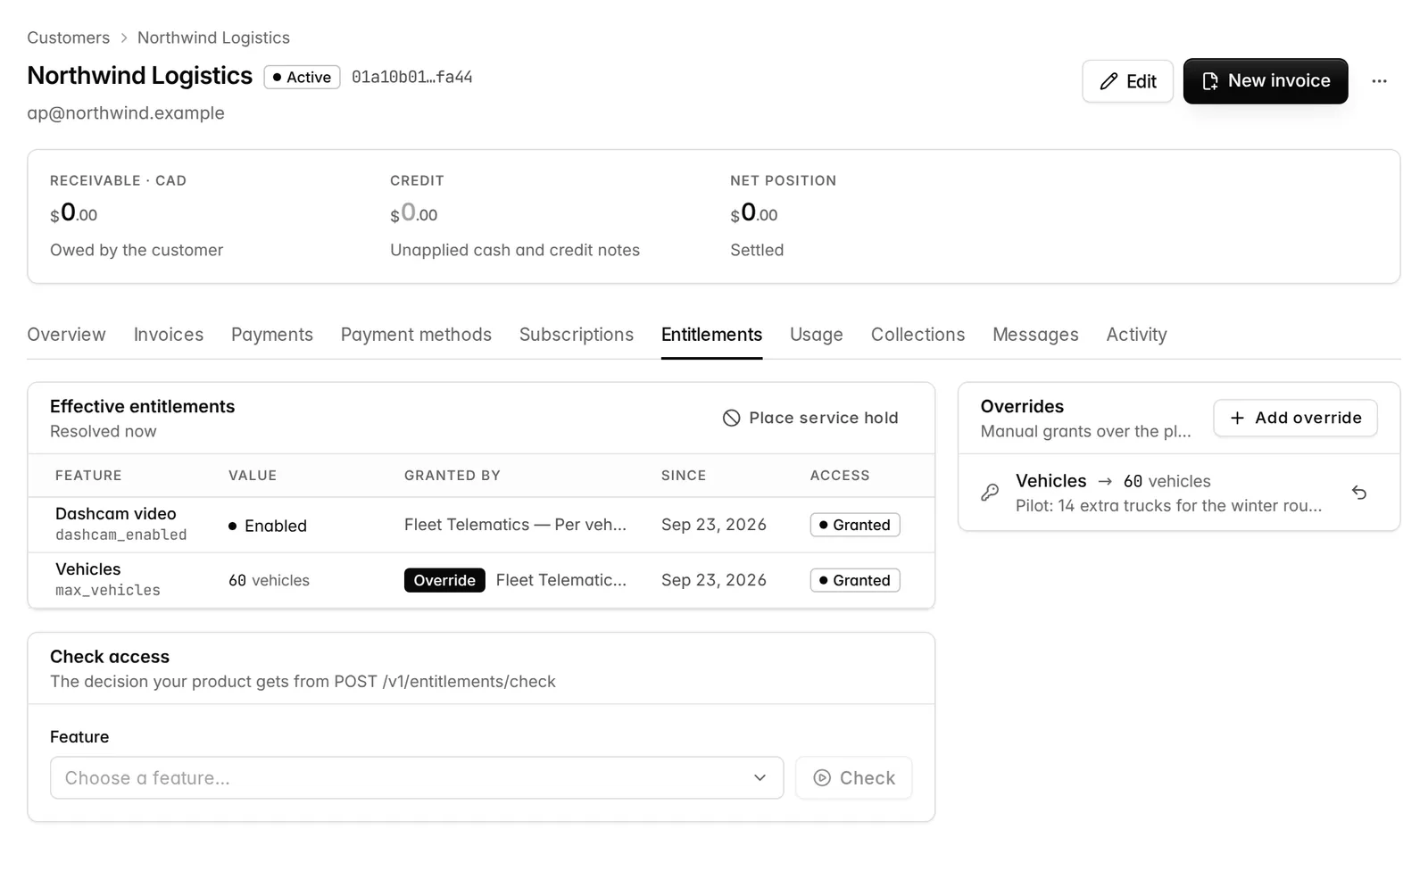Click the Net position amount
The width and height of the screenshot is (1428, 871).
(x=754, y=212)
